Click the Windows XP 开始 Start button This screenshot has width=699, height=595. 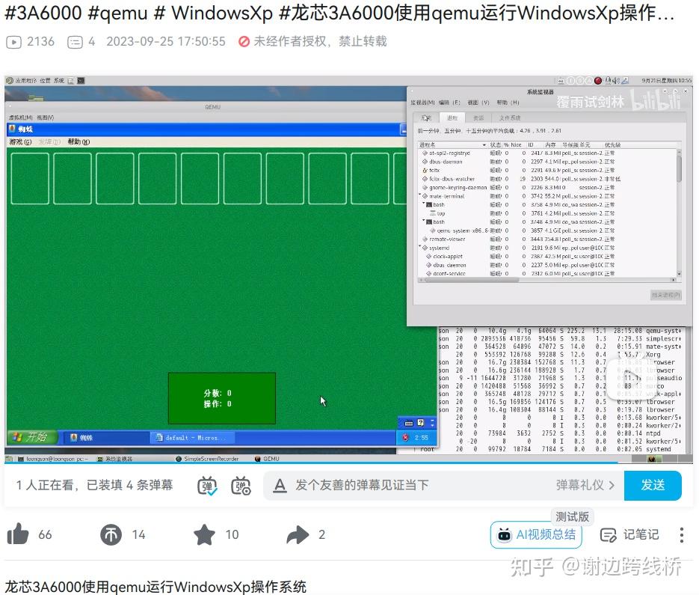coord(32,437)
